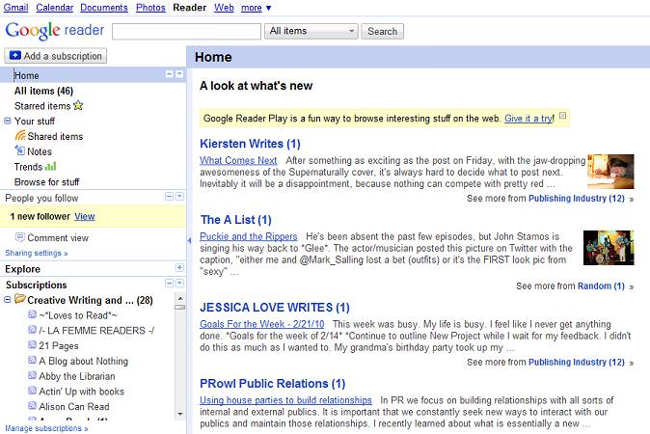Open the People you follow options dropdown
The width and height of the screenshot is (650, 434).
179,196
